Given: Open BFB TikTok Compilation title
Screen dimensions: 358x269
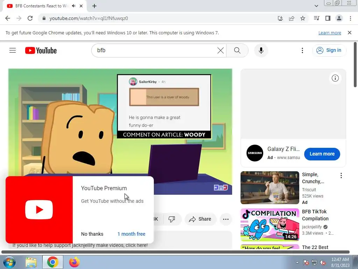Looking at the screenshot, I should [x=315, y=215].
